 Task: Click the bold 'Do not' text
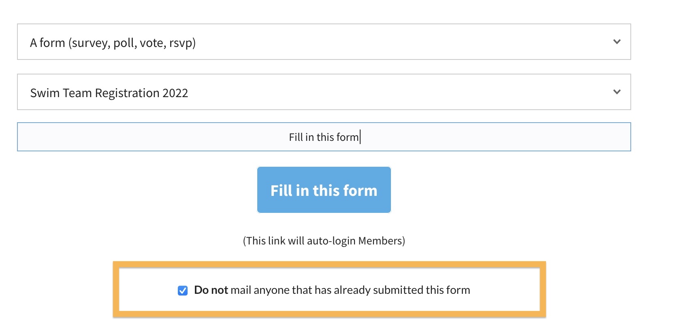coord(211,290)
